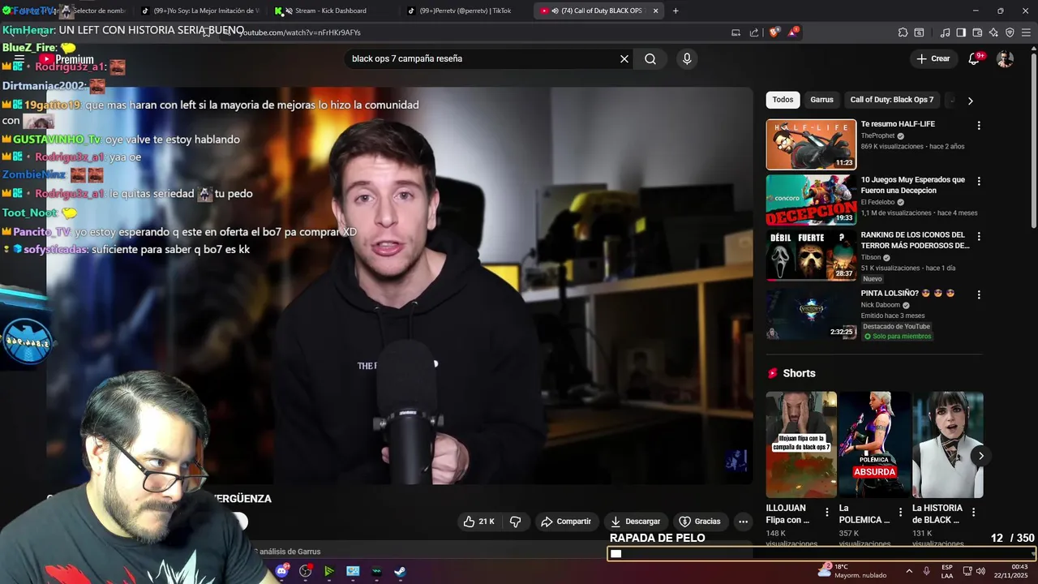The image size is (1038, 584).
Task: Open the DECEPCION concord video thumbnail
Action: (x=811, y=200)
